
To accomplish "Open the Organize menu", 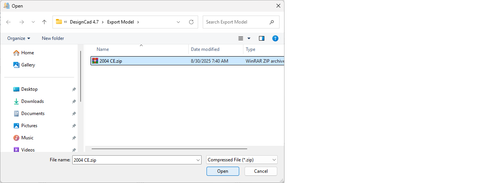I will click(19, 38).
